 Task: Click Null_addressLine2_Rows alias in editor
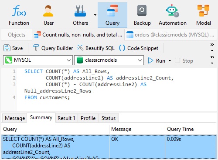coord(58,91)
